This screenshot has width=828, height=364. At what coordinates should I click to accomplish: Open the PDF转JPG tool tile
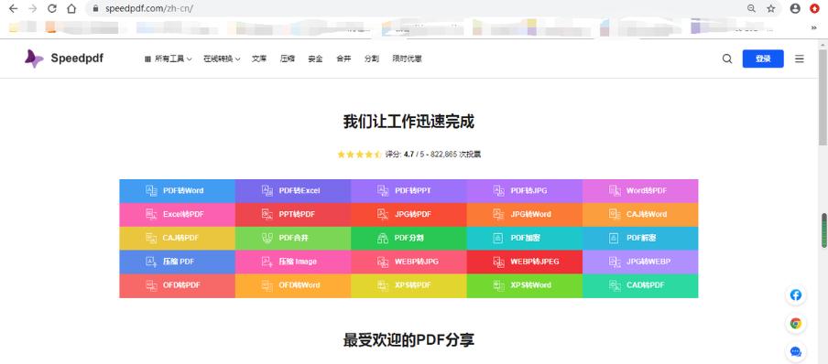pyautogui.click(x=524, y=191)
